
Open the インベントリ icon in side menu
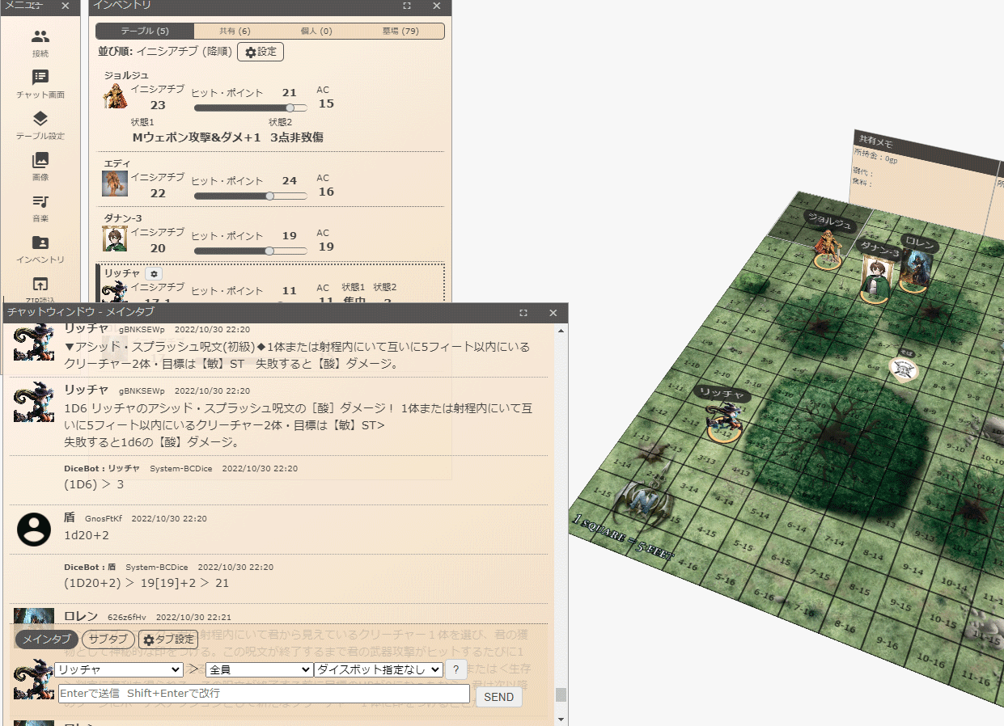click(40, 243)
